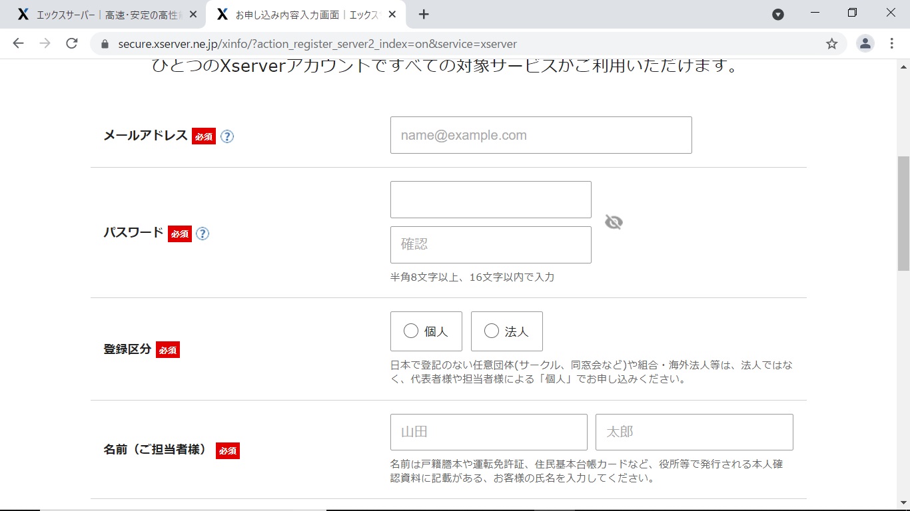Click the メールアドレス label text
Screen dimensions: 910x511
click(x=145, y=136)
